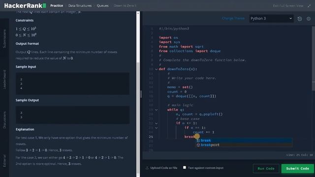Click the 'n, count = q.popleft()' line
Image resolution: width=315 pixels, height=177 pixels.
[x=199, y=114]
